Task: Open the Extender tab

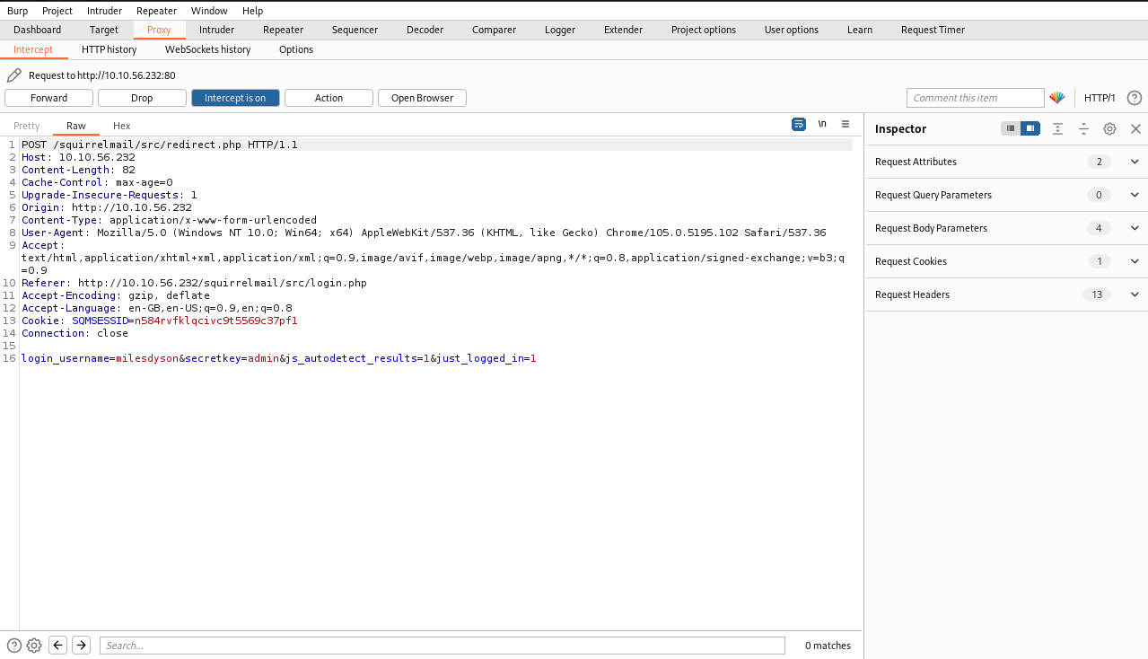Action: (x=623, y=30)
